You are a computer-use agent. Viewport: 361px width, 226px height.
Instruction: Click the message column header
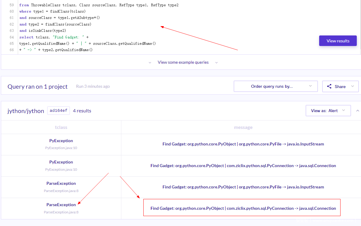(243, 127)
